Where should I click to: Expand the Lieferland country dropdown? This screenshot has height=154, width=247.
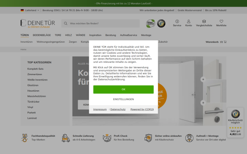(32, 10)
